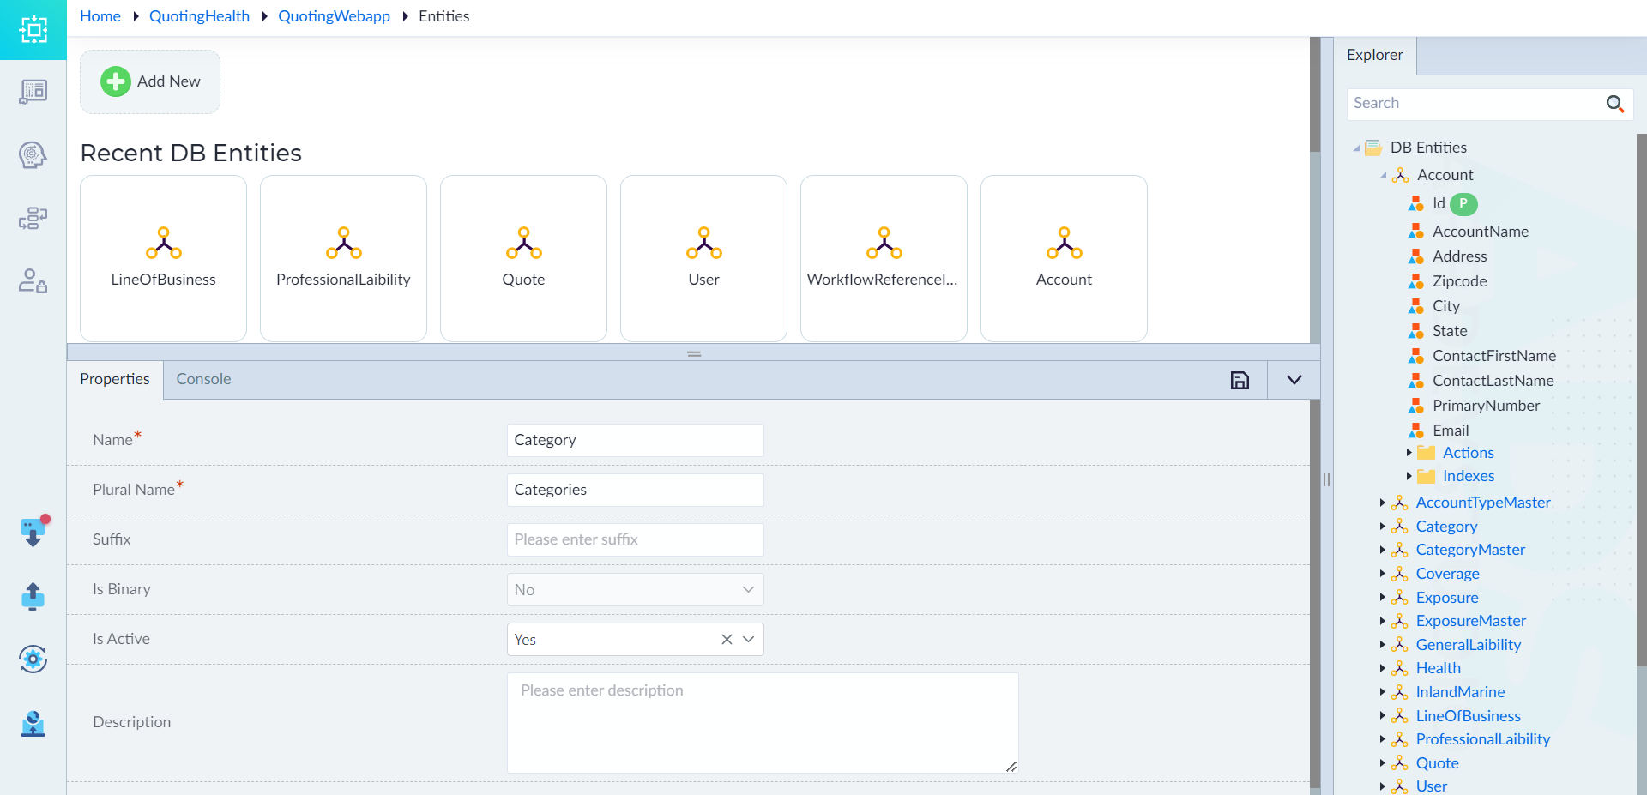The height and width of the screenshot is (795, 1647).
Task: Go to Home breadcrumb
Action: (100, 16)
